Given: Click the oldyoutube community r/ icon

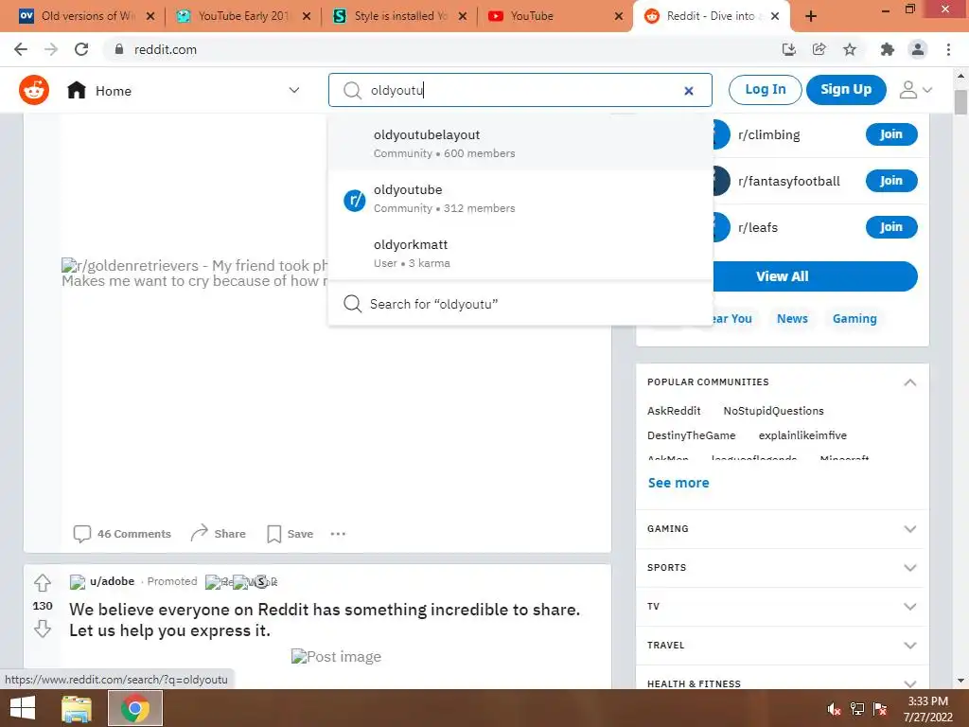Looking at the screenshot, I should tap(355, 201).
